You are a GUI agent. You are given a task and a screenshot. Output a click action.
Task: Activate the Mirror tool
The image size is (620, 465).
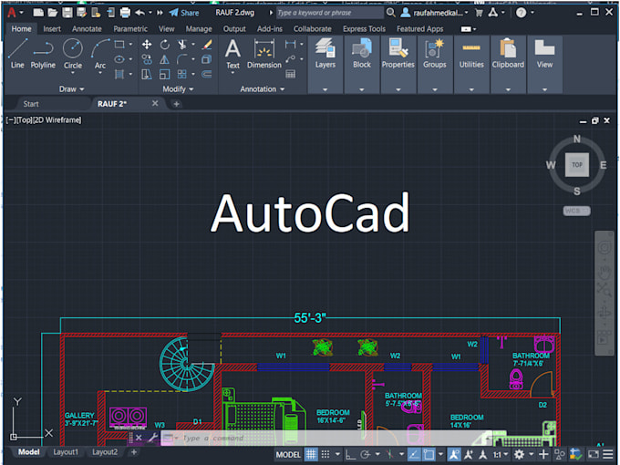(164, 59)
